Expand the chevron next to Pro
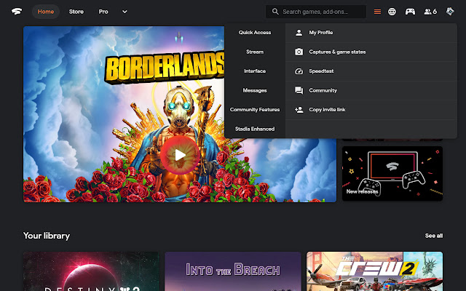This screenshot has width=466, height=291. coord(125,12)
